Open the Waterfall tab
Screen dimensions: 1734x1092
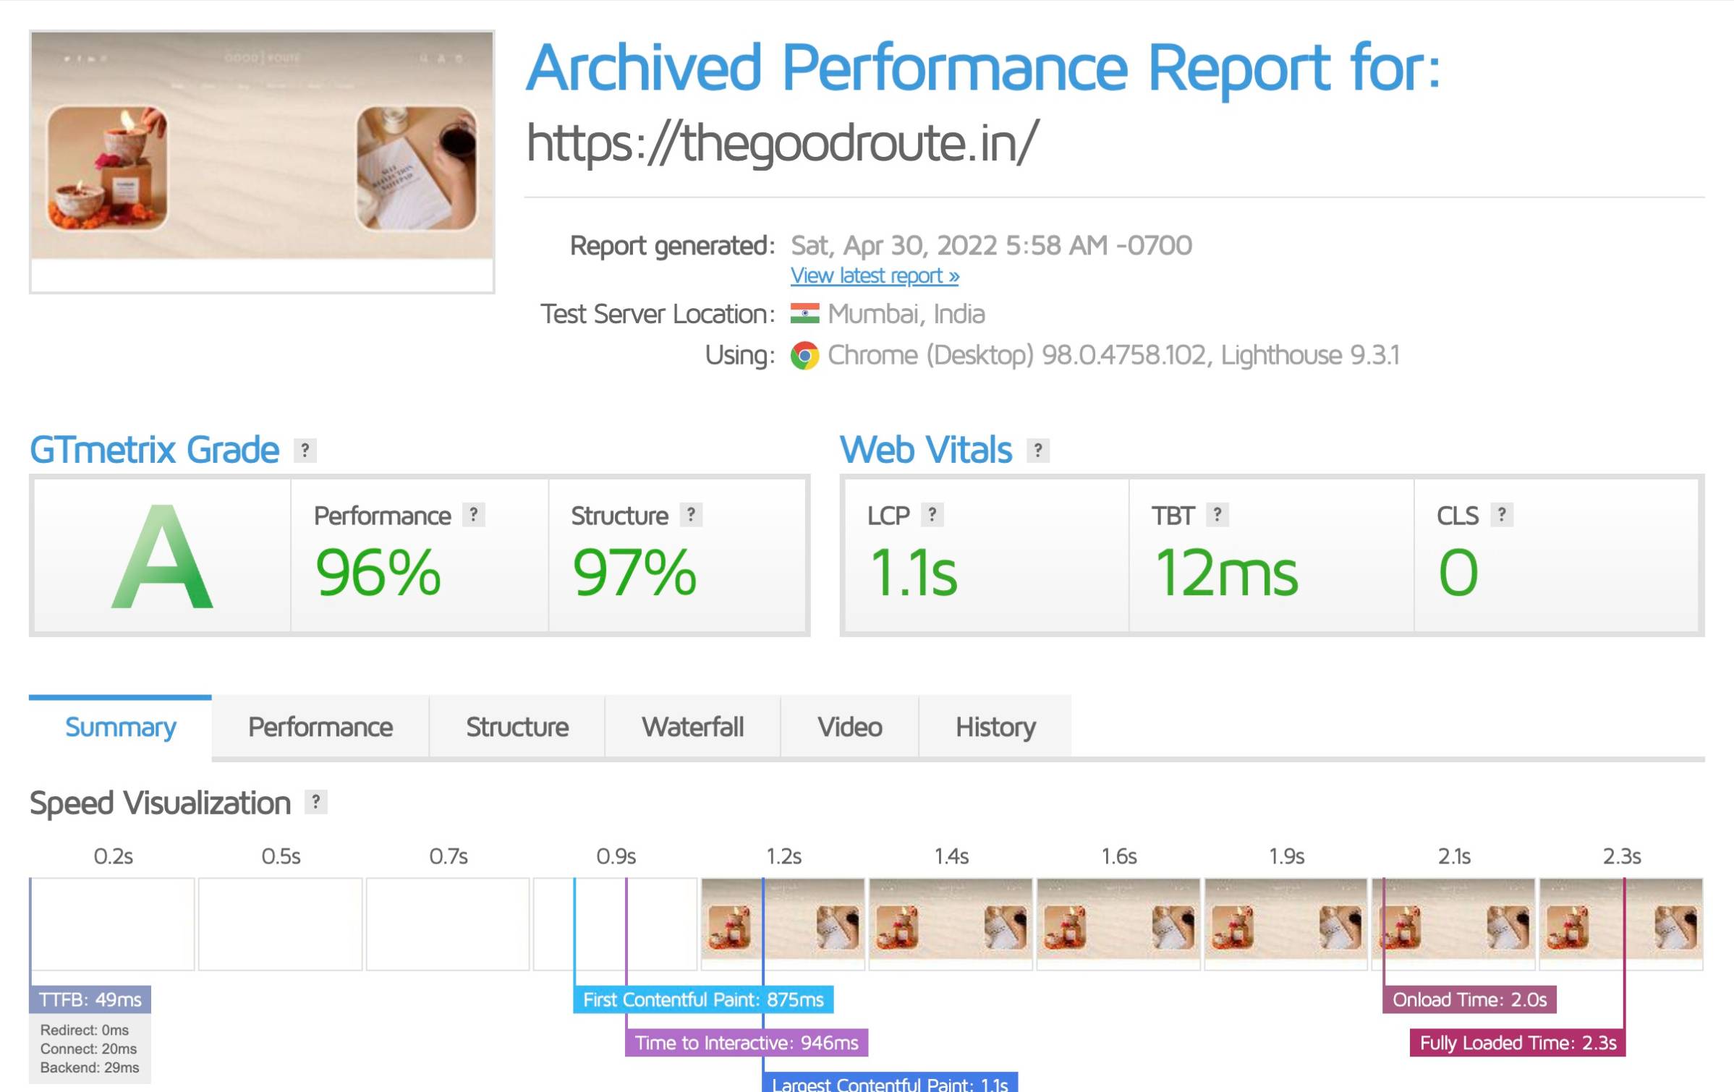point(692,727)
